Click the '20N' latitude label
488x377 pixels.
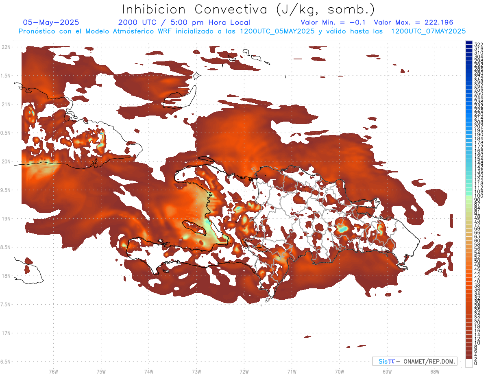pos(6,161)
